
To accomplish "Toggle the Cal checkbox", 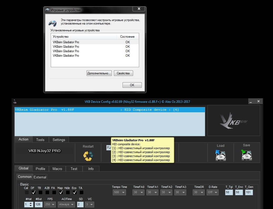I will pos(27,192).
